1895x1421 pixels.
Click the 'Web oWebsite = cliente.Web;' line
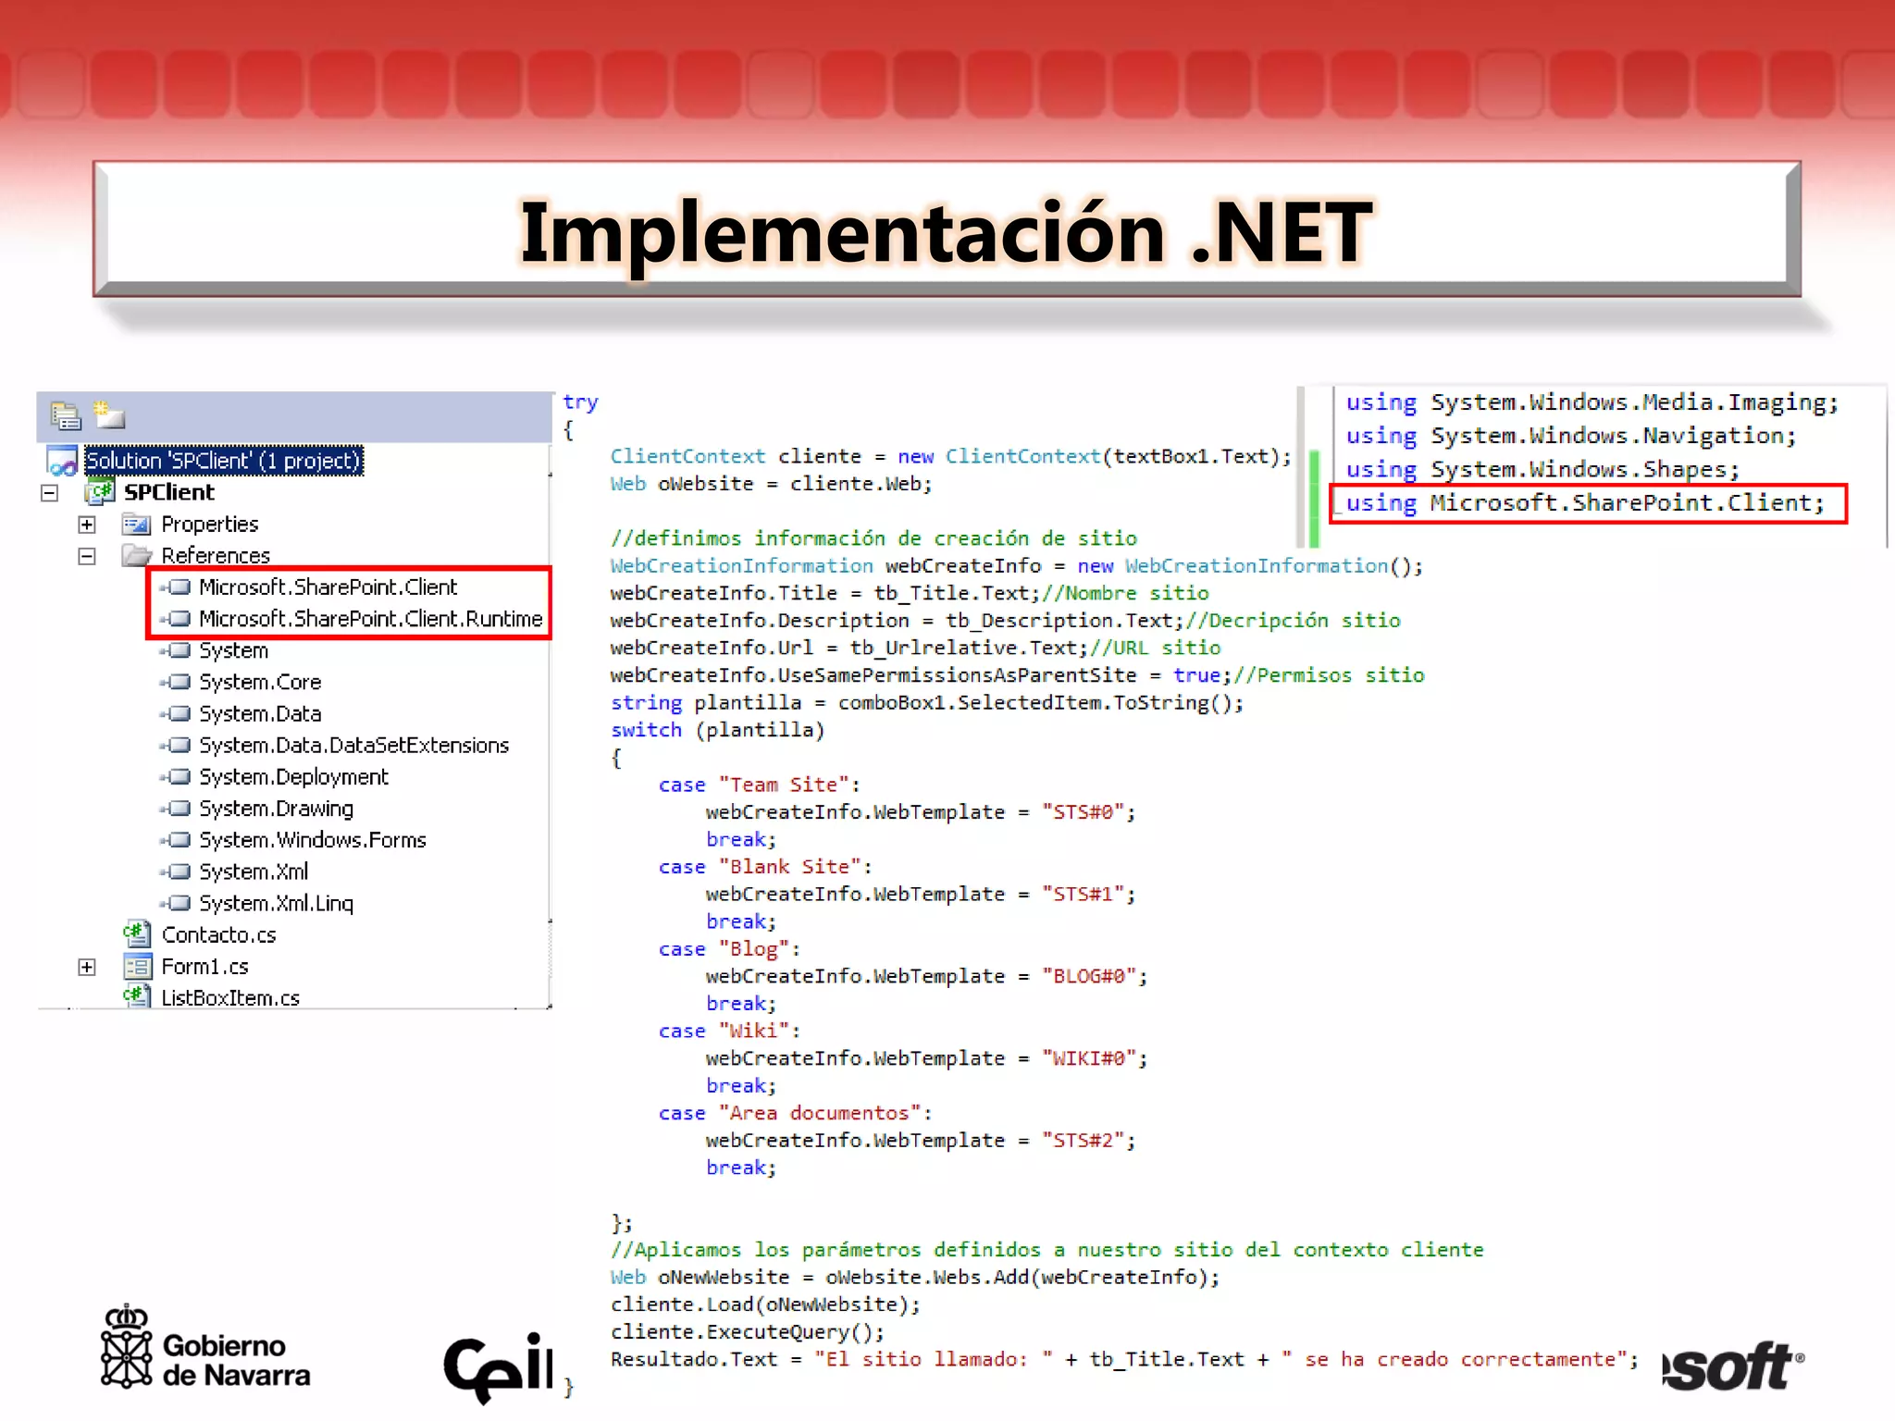click(x=771, y=484)
